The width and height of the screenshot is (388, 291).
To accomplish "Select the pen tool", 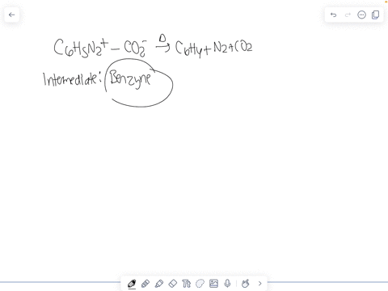I will click(x=132, y=284).
